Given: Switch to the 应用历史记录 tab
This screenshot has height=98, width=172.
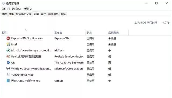Looking at the screenshot, I should click(x=24, y=14).
